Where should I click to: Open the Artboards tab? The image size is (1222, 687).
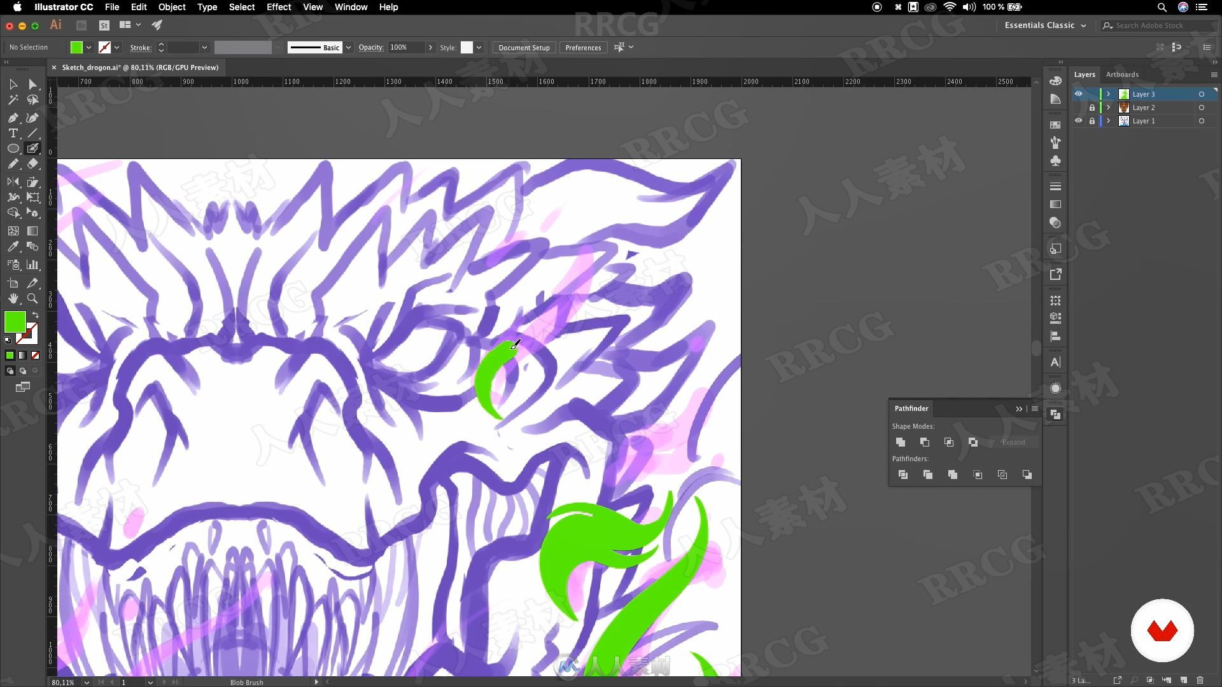[x=1122, y=74]
